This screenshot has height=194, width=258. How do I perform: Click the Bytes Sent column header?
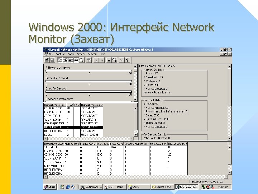[103, 144]
